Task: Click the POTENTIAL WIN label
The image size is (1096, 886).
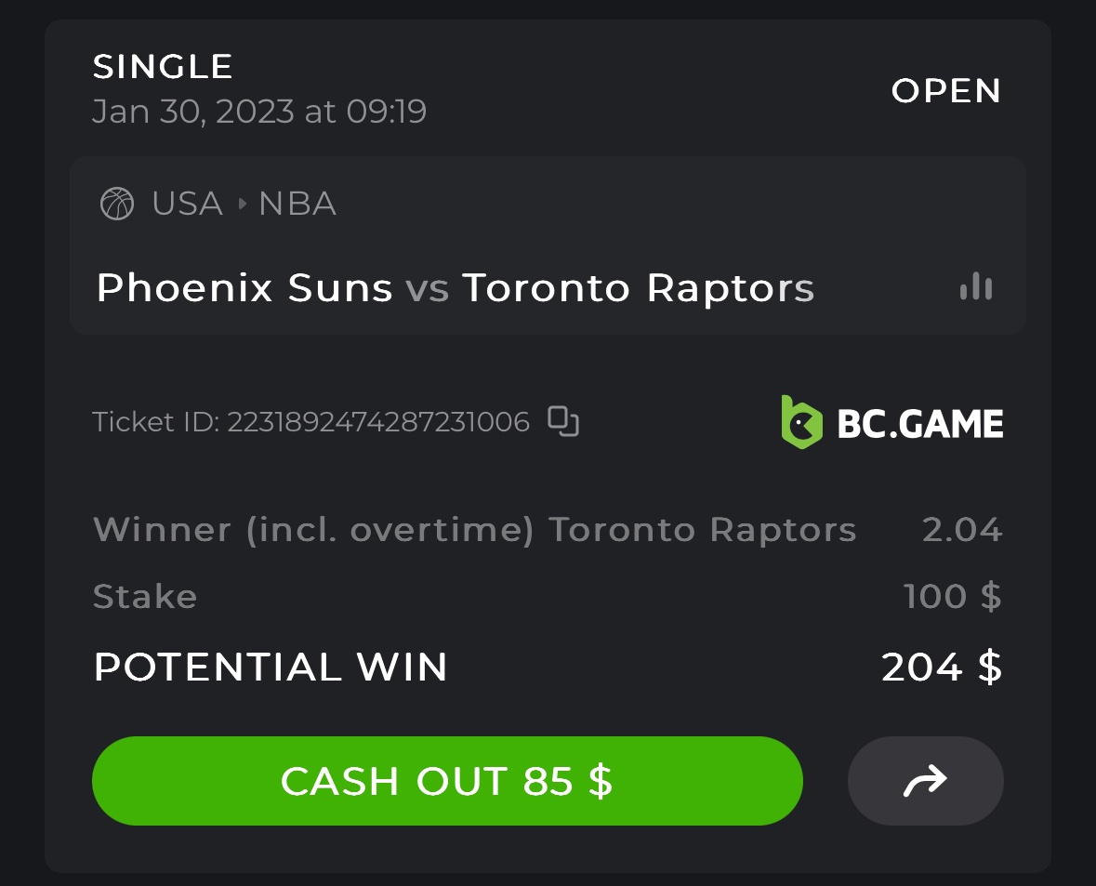Action: 271,668
